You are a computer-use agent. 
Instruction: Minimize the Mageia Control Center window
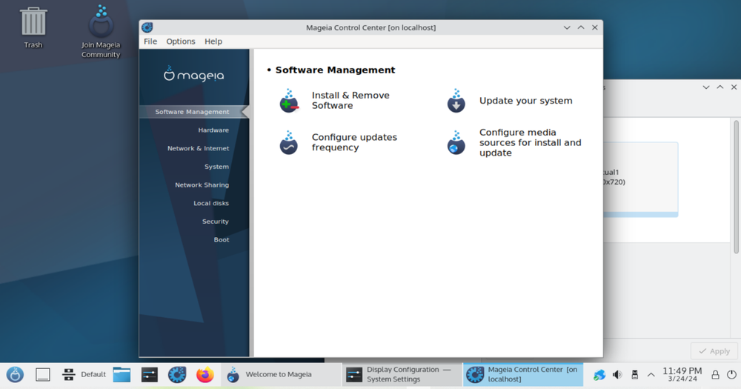click(567, 27)
